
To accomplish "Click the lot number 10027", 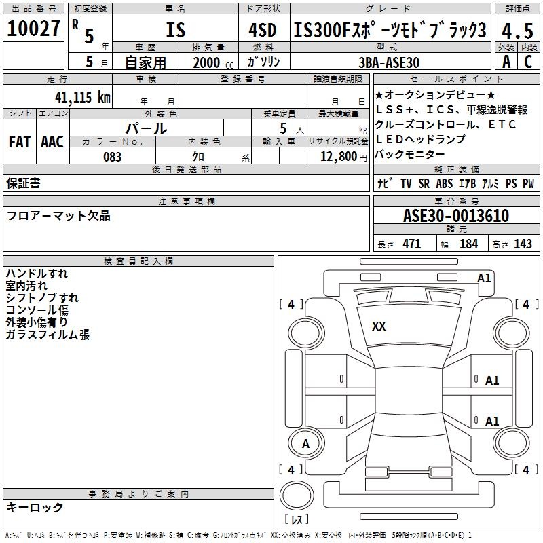I will [x=33, y=28].
